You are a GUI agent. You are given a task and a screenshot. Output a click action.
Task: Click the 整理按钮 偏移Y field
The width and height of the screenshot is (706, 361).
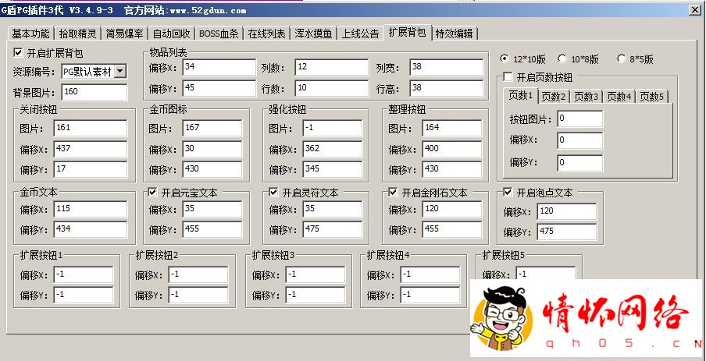coord(452,169)
